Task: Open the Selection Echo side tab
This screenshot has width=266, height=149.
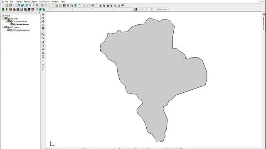Action: [264, 22]
